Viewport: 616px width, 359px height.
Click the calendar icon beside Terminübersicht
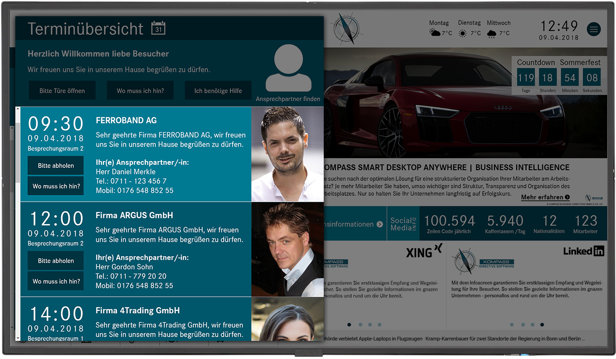pyautogui.click(x=158, y=28)
